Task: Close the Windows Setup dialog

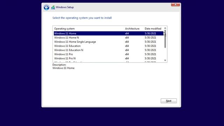Action: point(176,5)
